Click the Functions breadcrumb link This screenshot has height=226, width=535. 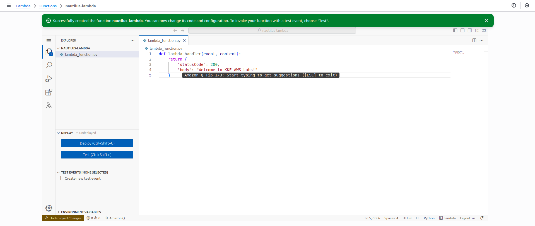(x=48, y=6)
